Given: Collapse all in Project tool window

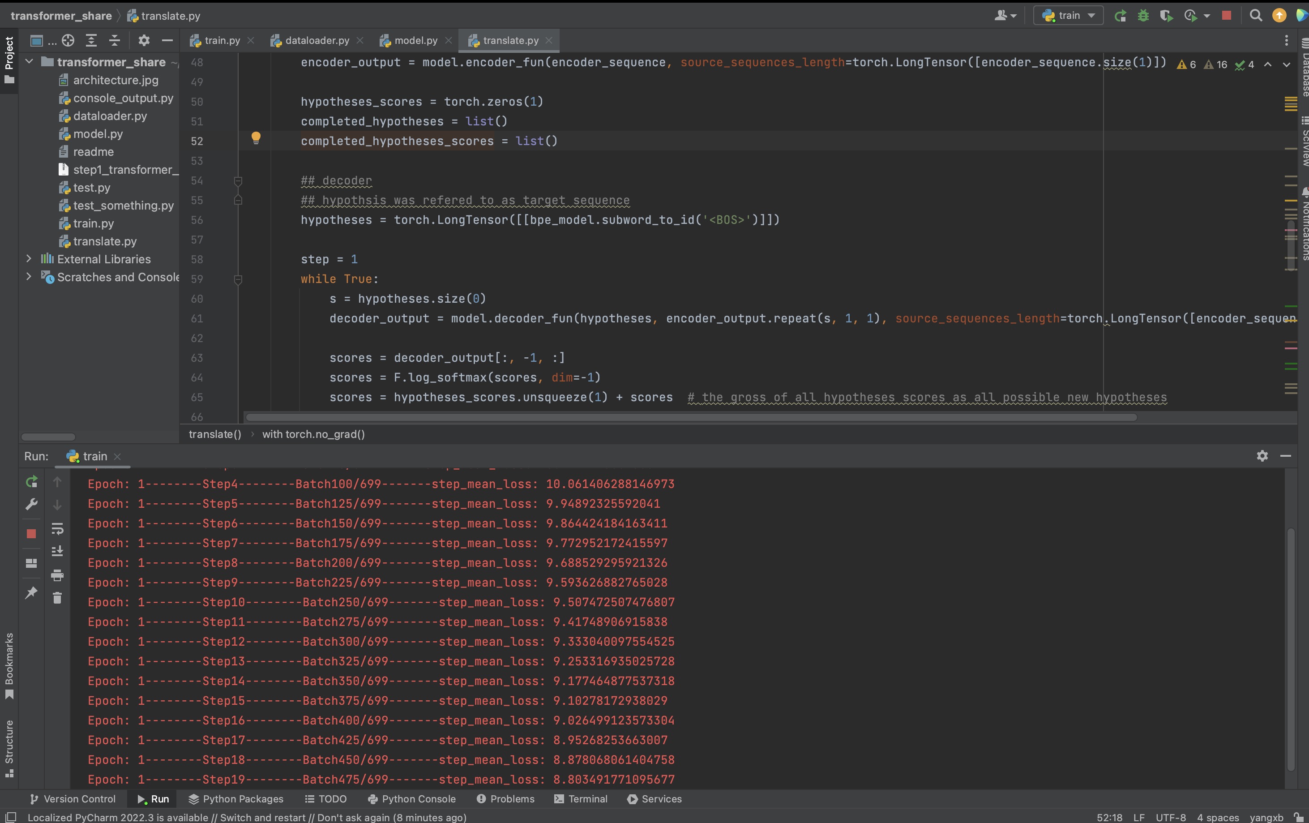Looking at the screenshot, I should click(115, 40).
